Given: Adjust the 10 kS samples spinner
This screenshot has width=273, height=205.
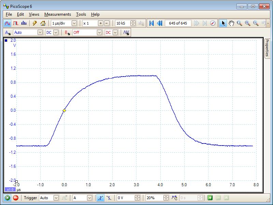Looking at the screenshot, I should (x=133, y=23).
